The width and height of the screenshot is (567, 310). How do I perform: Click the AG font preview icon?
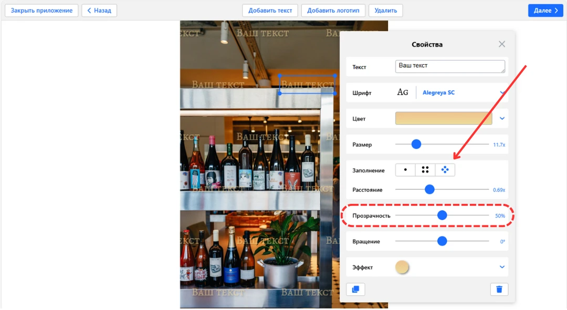(x=403, y=92)
